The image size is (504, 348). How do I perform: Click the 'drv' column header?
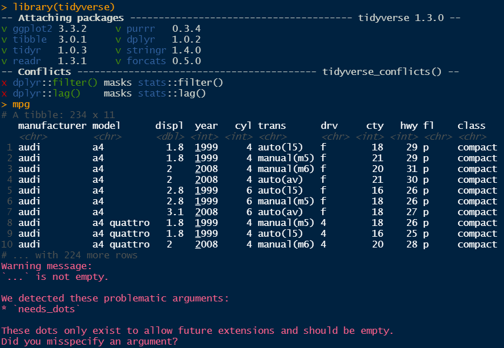click(329, 126)
